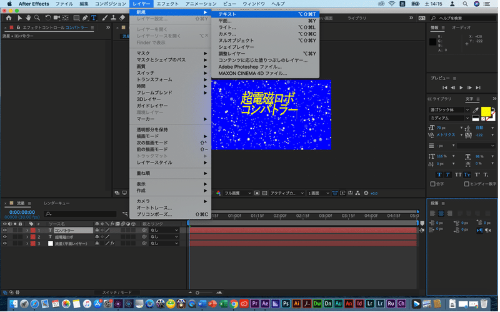Screen dimensions: 500x312
Task: Enable the 合字 (ligatures) checkbox
Action: click(432, 184)
